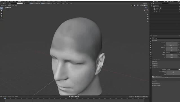The image size is (180, 102).
Task: Expand the Delta Transform panel
Action: point(157,60)
